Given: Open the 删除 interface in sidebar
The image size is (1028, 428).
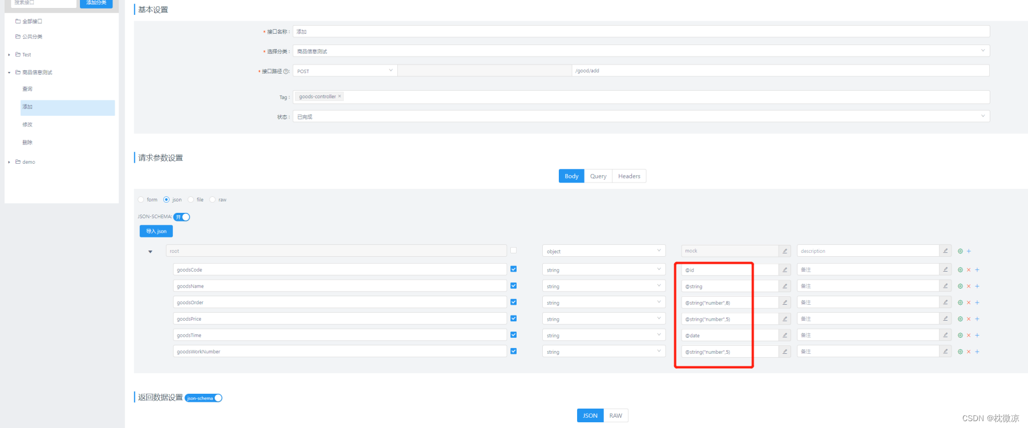Looking at the screenshot, I should click(x=27, y=142).
